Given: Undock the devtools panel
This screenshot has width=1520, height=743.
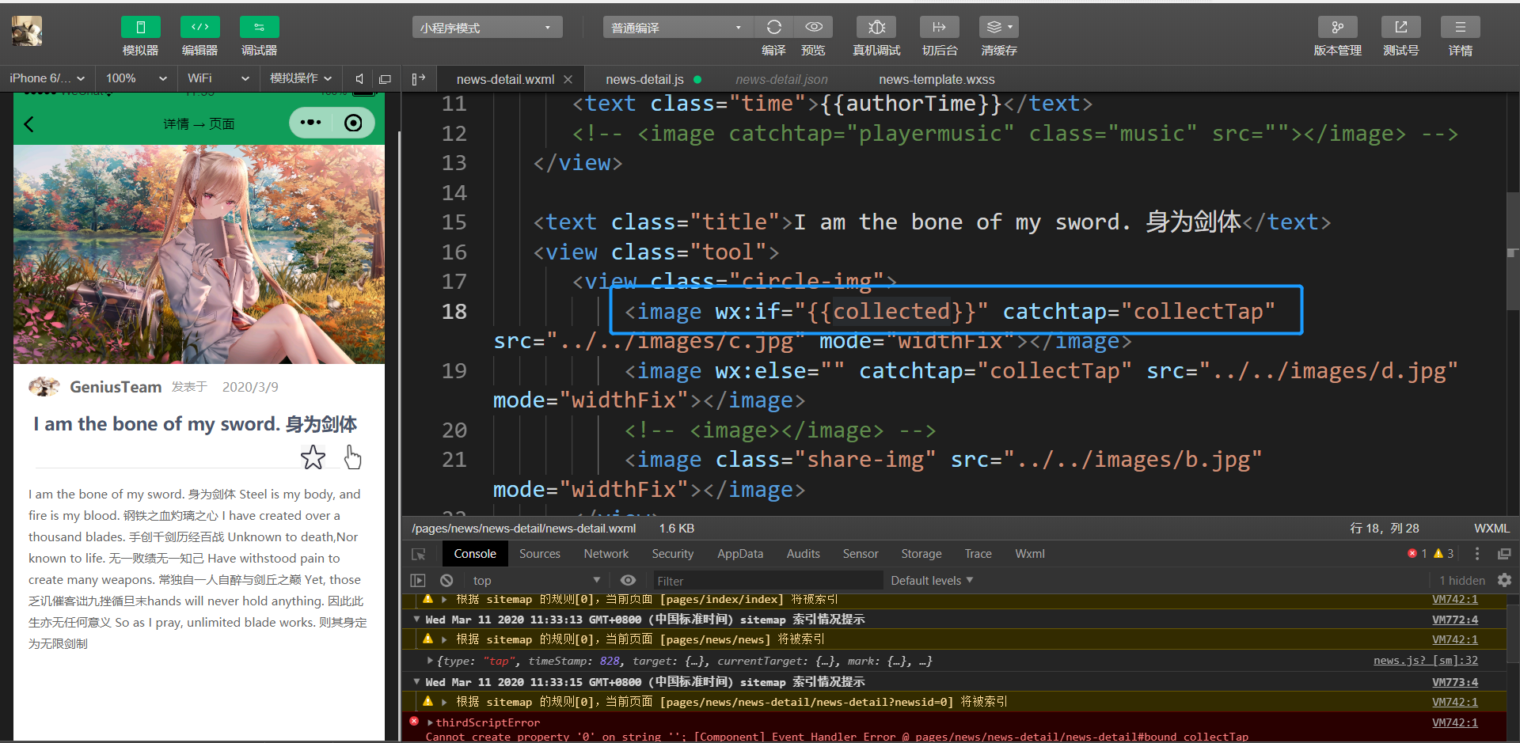Looking at the screenshot, I should [1504, 554].
